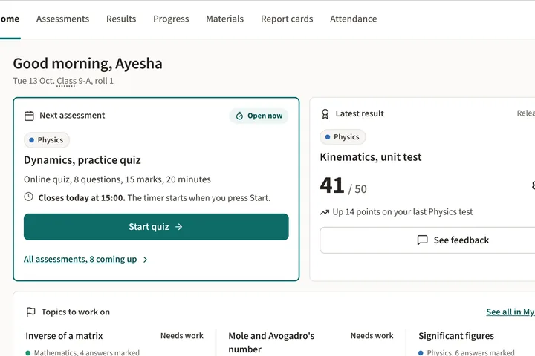Select the Dynamics, practice quiz title
This screenshot has height=356, width=535.
click(82, 160)
